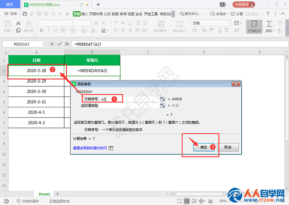Click the filter funnel icon

(280, 23)
